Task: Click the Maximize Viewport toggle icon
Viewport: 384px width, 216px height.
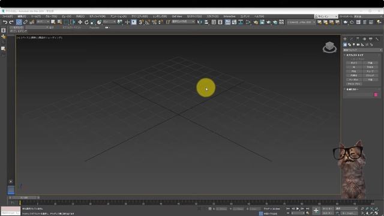Action: click(376, 214)
